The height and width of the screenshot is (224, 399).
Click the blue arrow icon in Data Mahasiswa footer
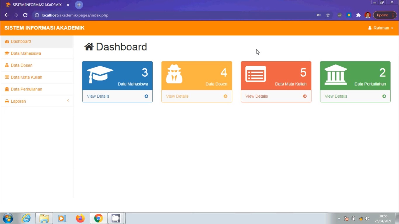click(x=146, y=96)
